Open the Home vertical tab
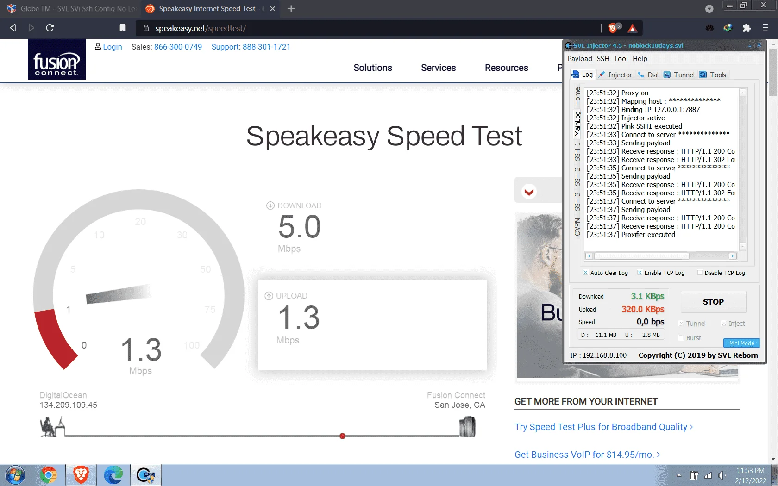778x486 pixels. (x=577, y=96)
